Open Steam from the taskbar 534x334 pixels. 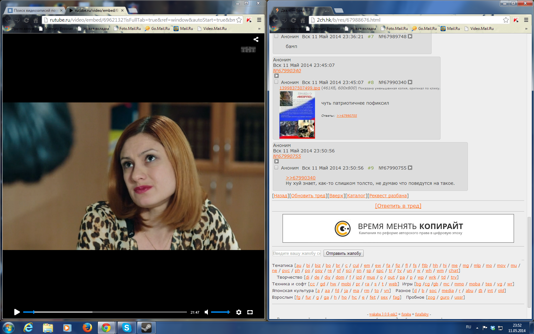(x=147, y=328)
